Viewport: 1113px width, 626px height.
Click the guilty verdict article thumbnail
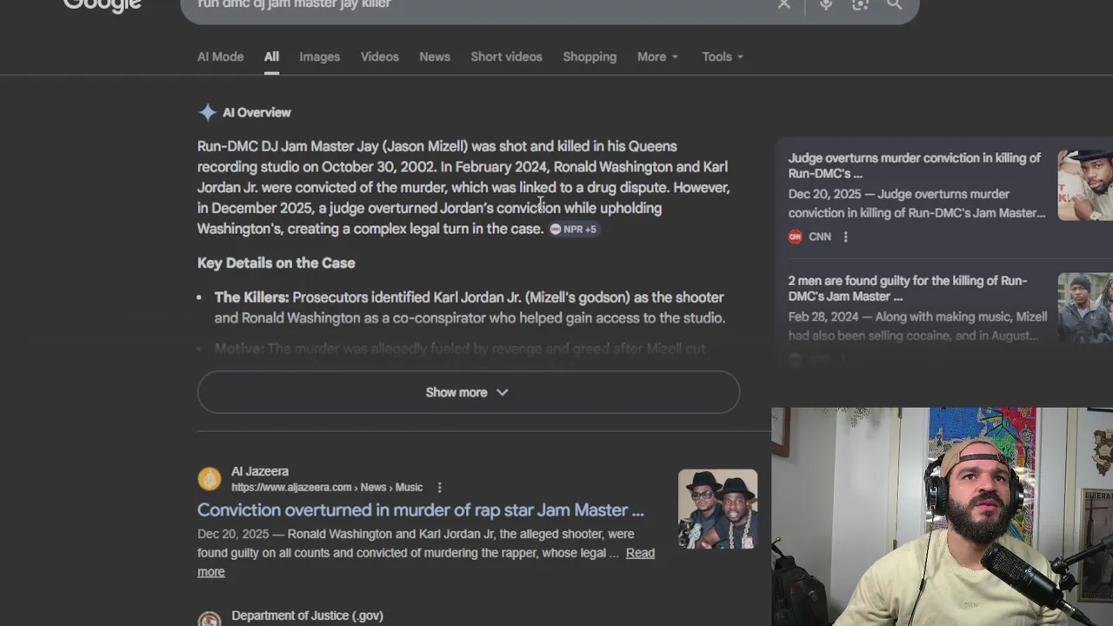tap(1085, 308)
